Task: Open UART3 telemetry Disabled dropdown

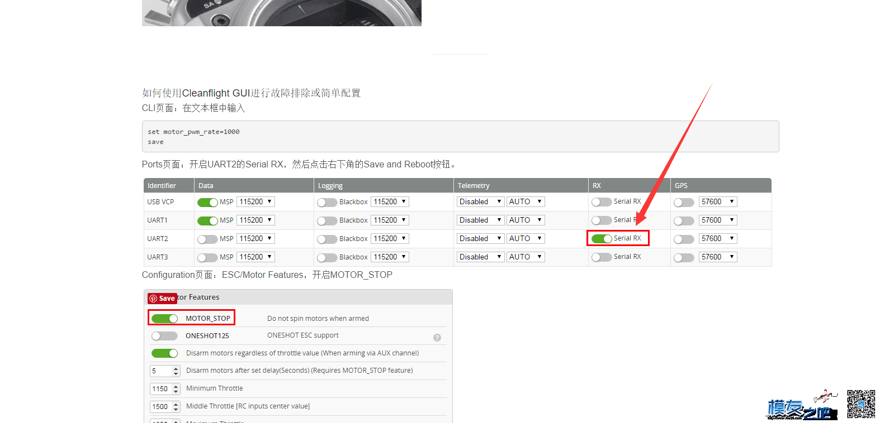Action: click(480, 257)
